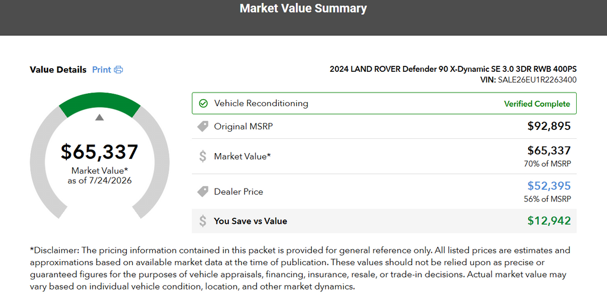Click the blue $52,395 dealer price
This screenshot has height=299, width=607.
pyautogui.click(x=549, y=186)
